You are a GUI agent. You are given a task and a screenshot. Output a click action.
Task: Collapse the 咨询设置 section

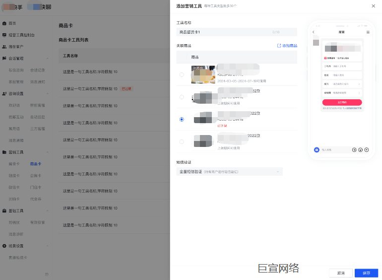48,93
